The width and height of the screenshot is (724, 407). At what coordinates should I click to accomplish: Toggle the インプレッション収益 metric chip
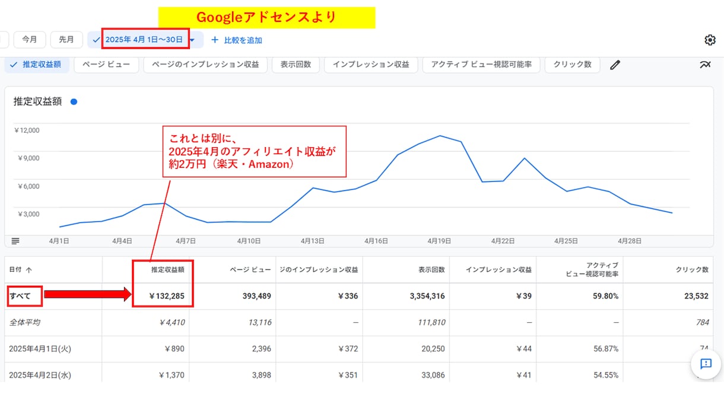coord(371,65)
